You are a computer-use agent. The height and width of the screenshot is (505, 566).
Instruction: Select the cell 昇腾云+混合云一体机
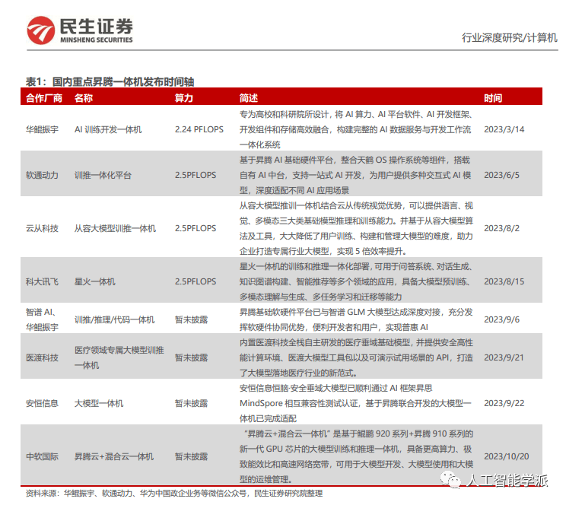click(x=114, y=456)
